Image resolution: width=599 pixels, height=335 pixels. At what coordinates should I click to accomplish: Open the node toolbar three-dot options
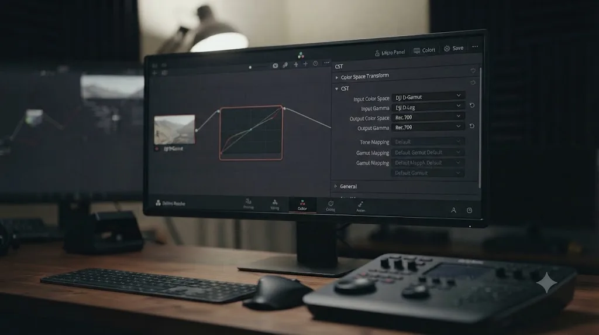pos(326,63)
